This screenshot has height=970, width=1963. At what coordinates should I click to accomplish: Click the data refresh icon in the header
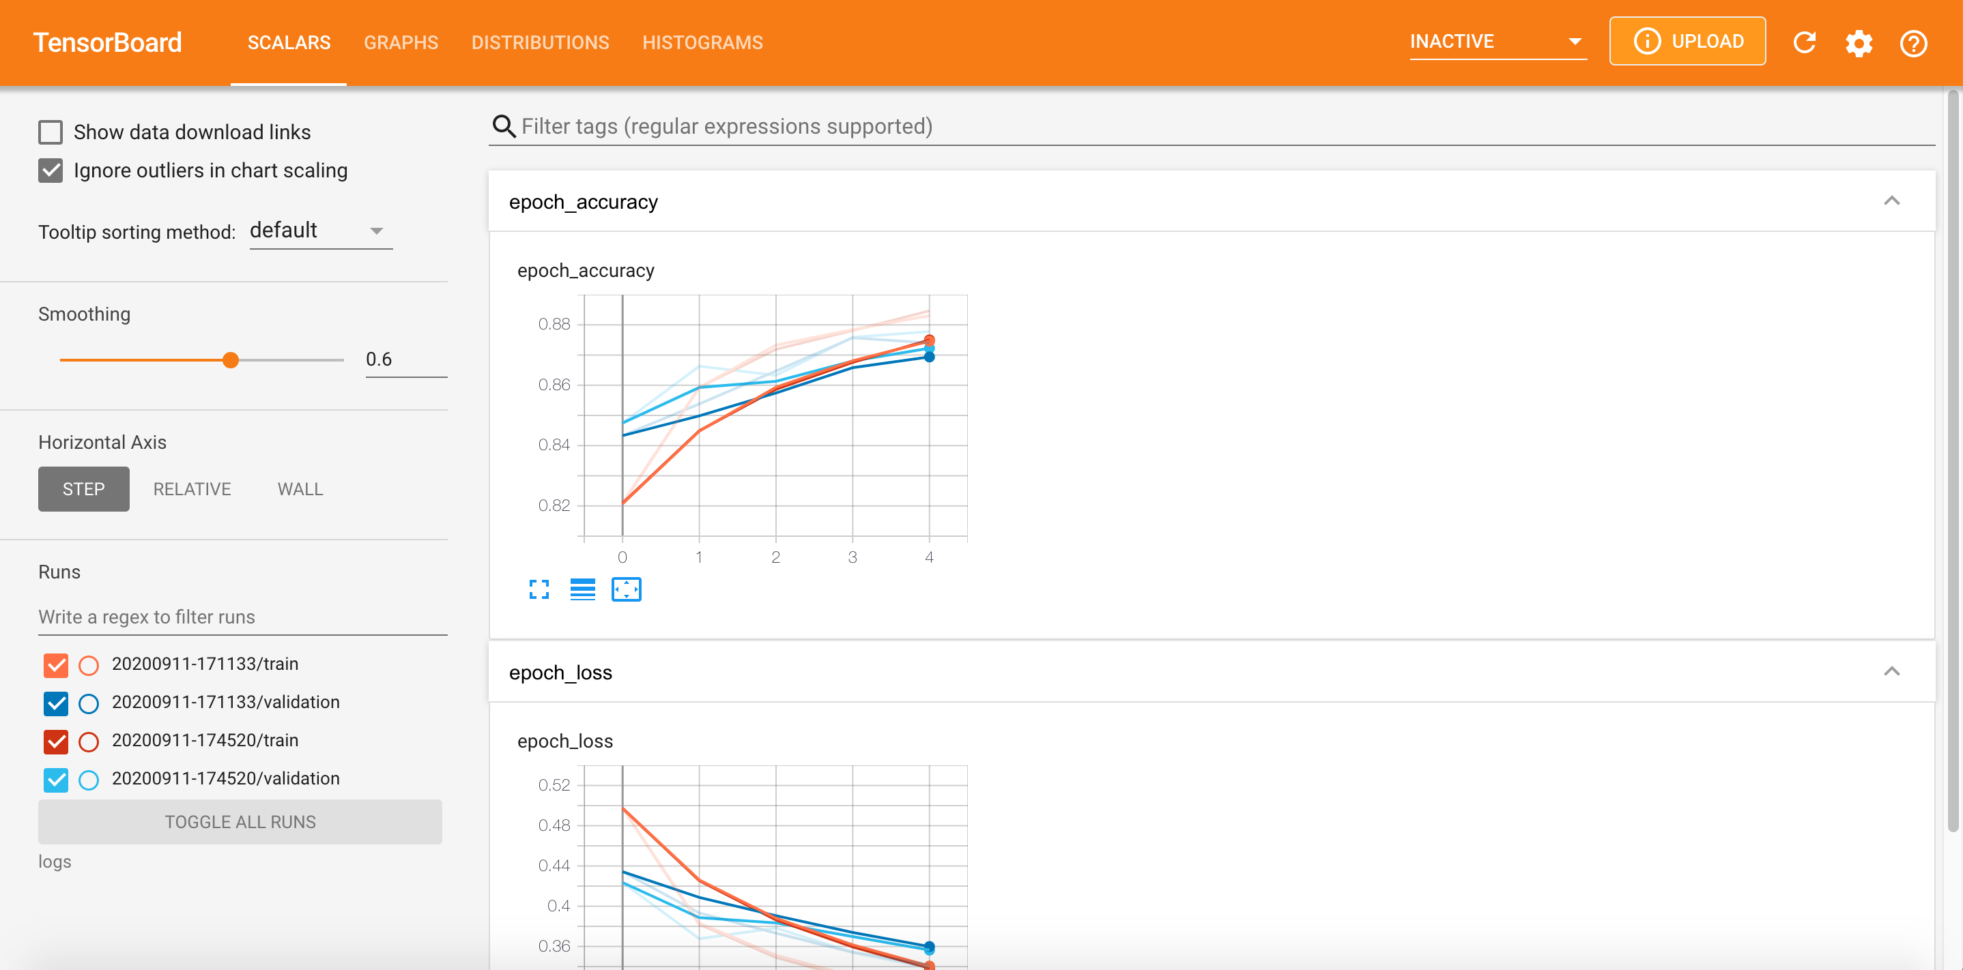pos(1805,42)
